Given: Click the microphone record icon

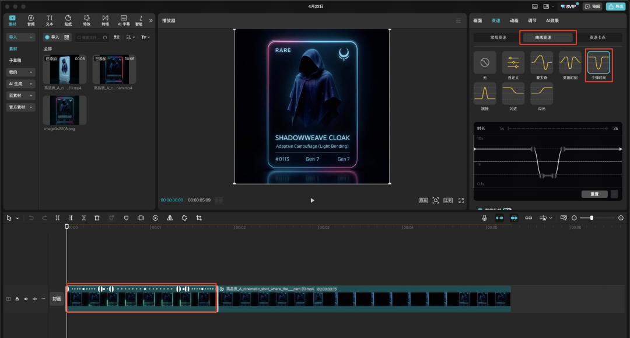Looking at the screenshot, I should [x=485, y=218].
